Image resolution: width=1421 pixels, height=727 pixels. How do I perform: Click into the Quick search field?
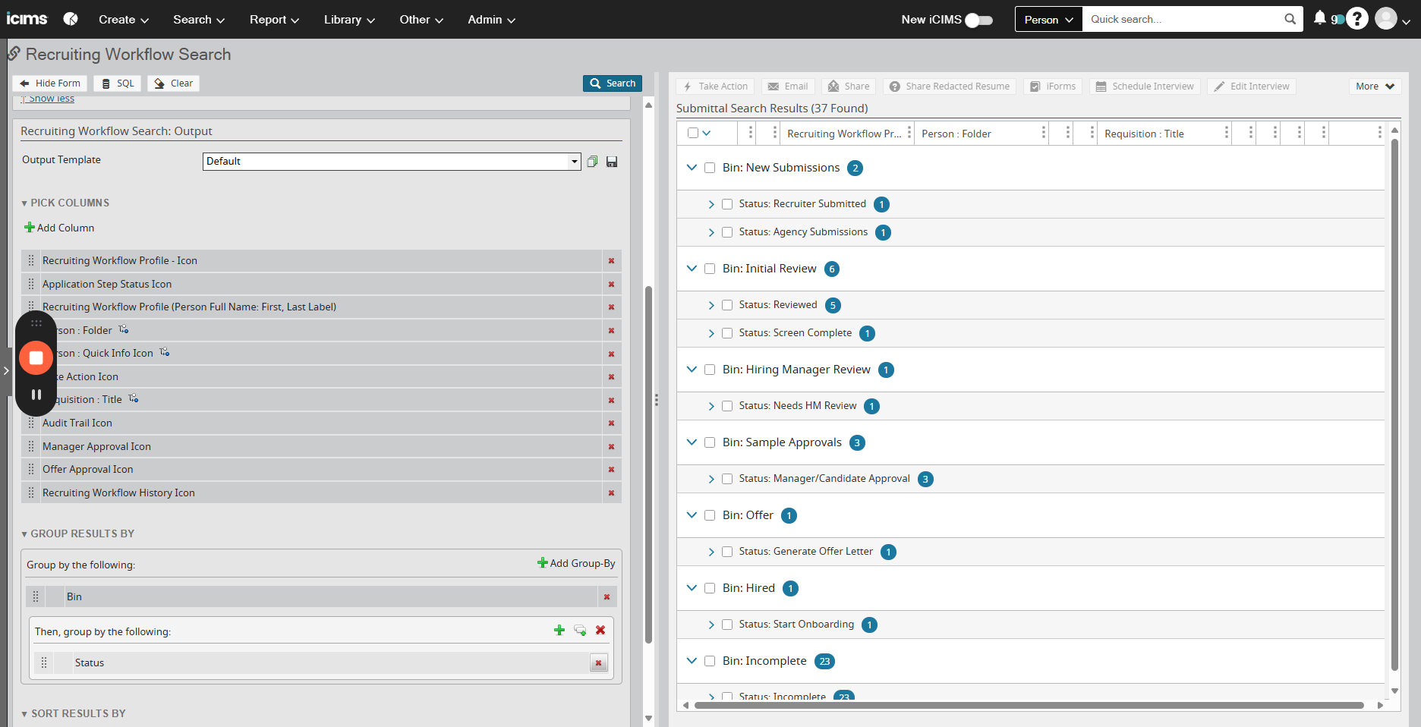[x=1181, y=20]
